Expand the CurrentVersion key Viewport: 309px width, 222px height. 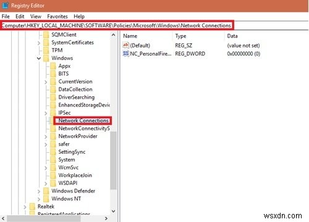tap(46, 82)
